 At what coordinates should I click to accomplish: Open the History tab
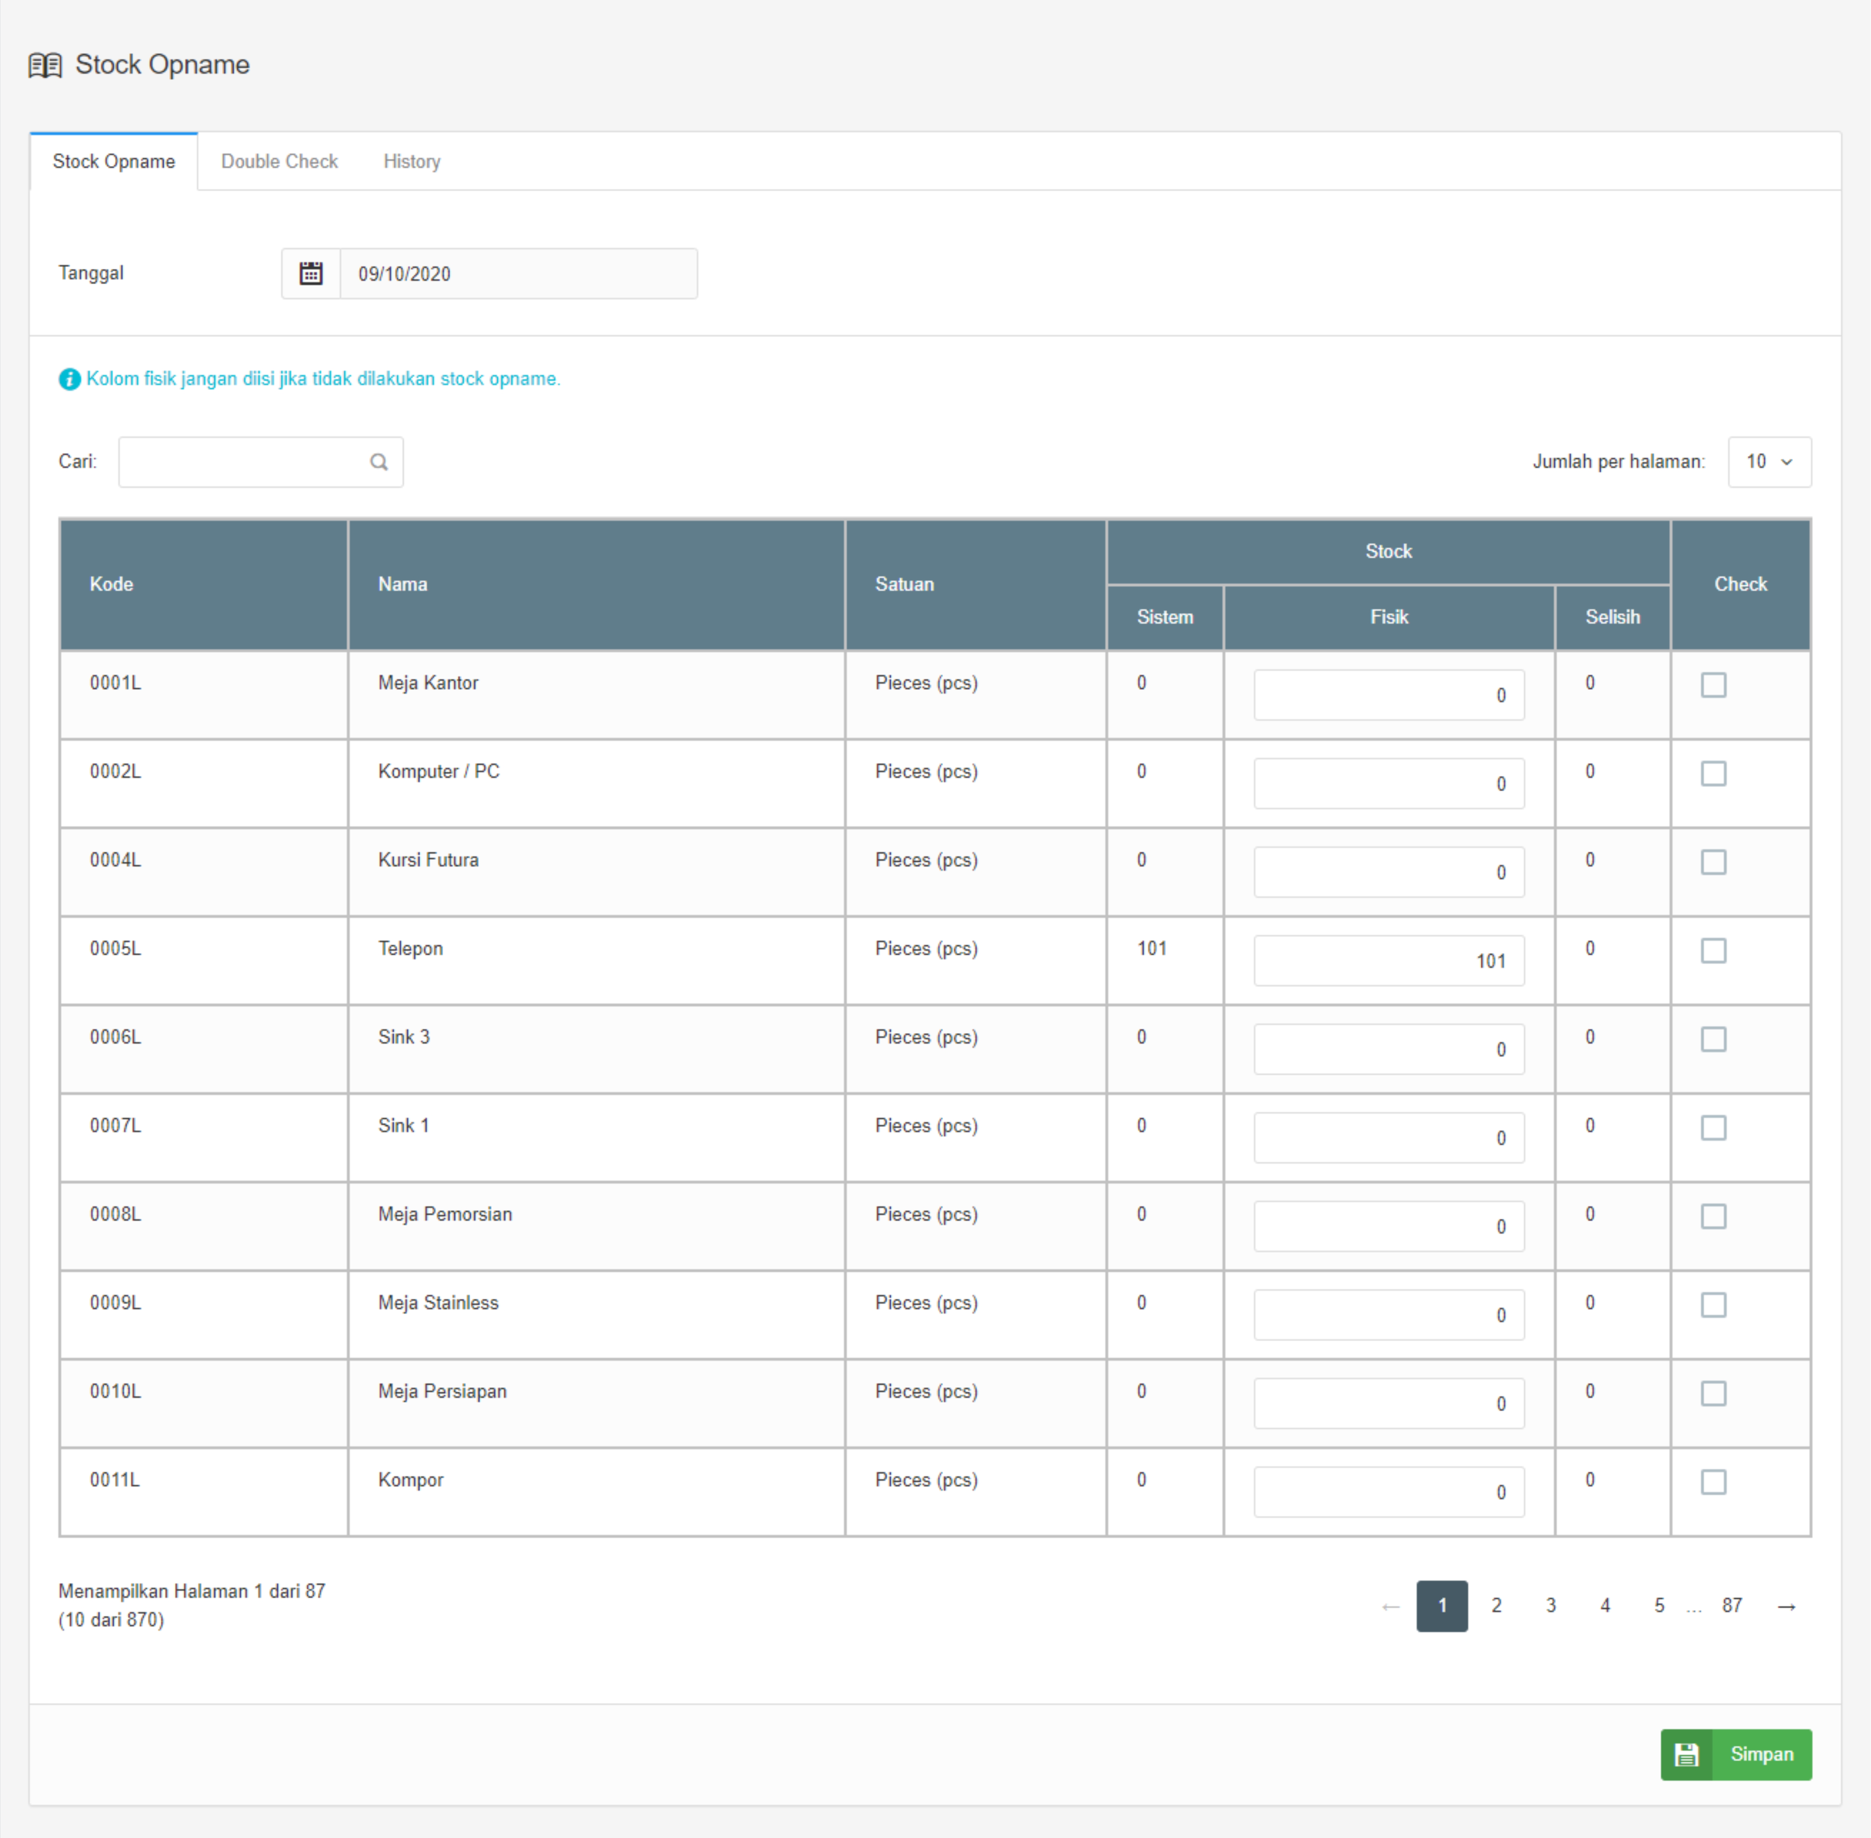(x=411, y=161)
